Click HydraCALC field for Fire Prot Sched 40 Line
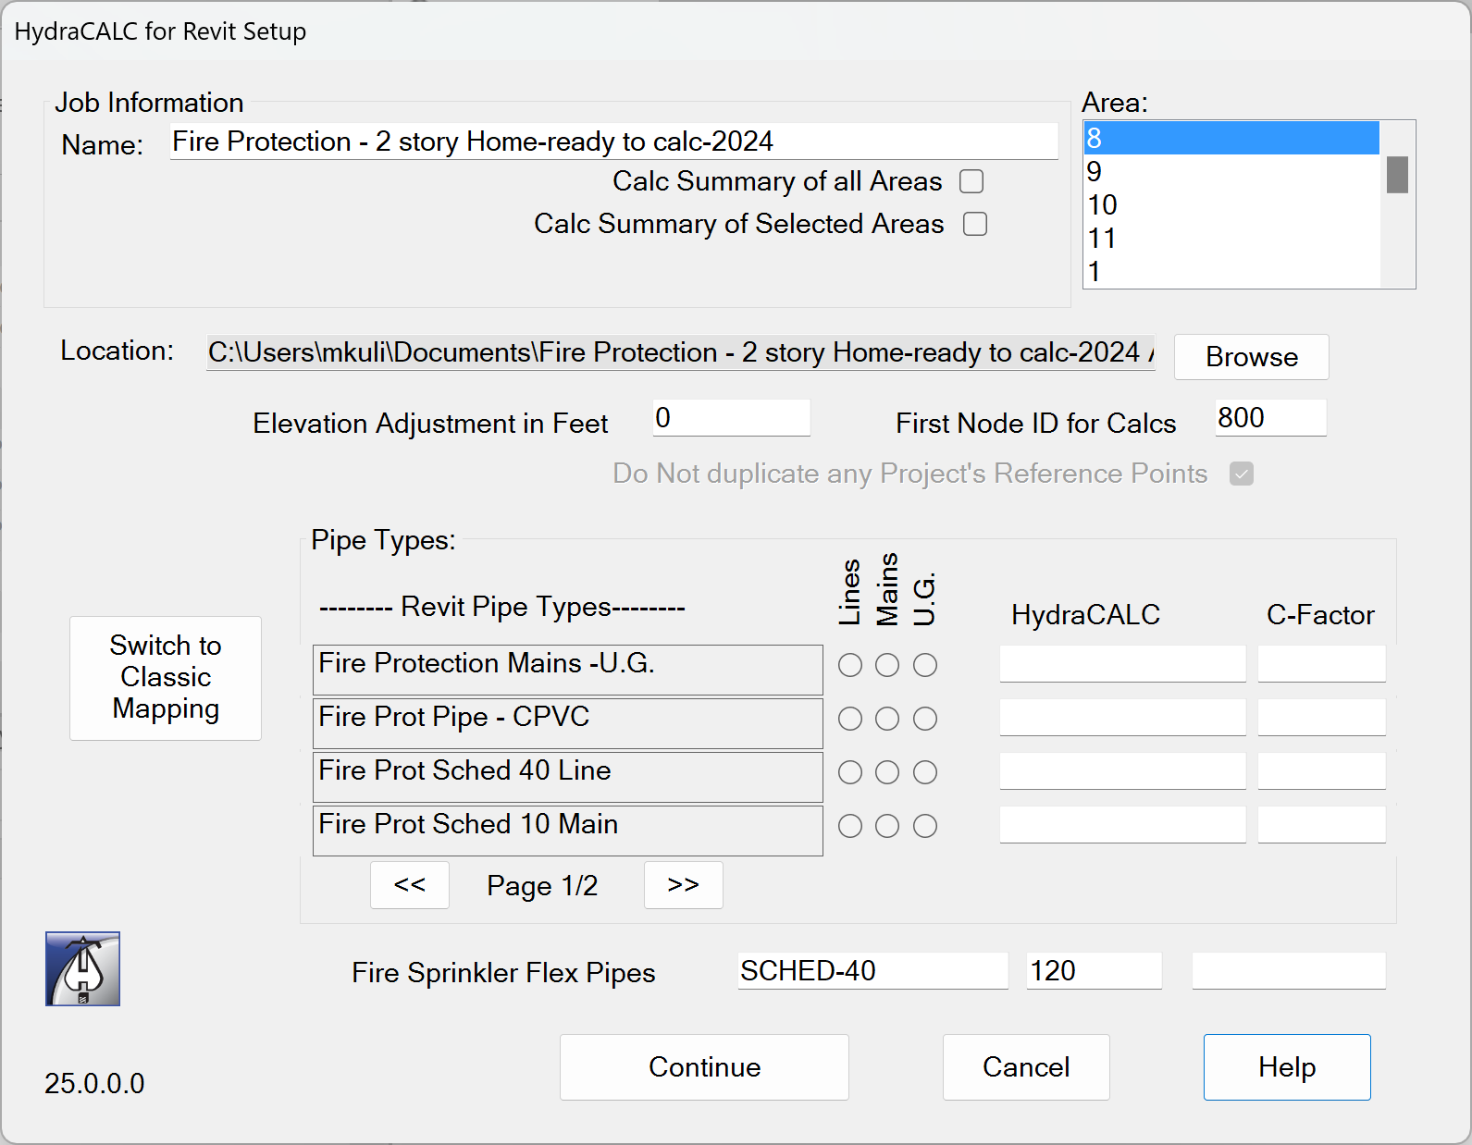The width and height of the screenshot is (1472, 1145). [1123, 771]
